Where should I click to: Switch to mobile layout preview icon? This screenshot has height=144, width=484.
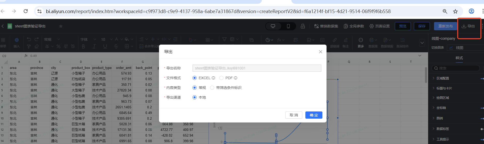click(288, 26)
